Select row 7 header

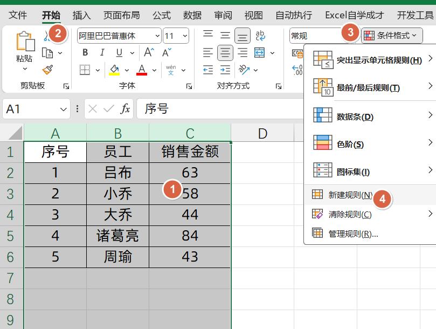click(11, 278)
